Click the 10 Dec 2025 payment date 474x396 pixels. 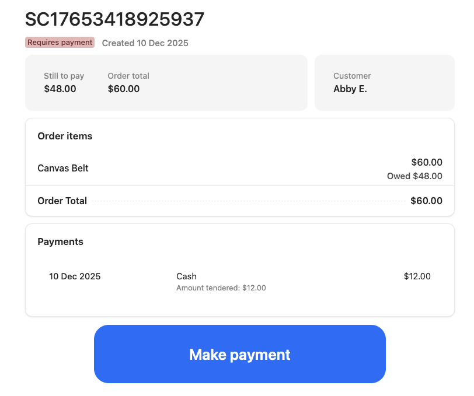click(x=75, y=276)
